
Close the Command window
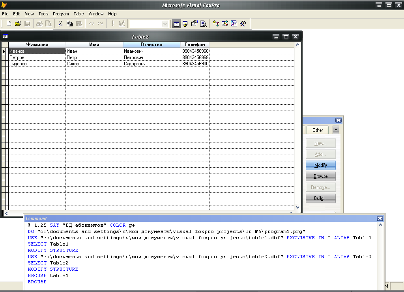point(380,218)
